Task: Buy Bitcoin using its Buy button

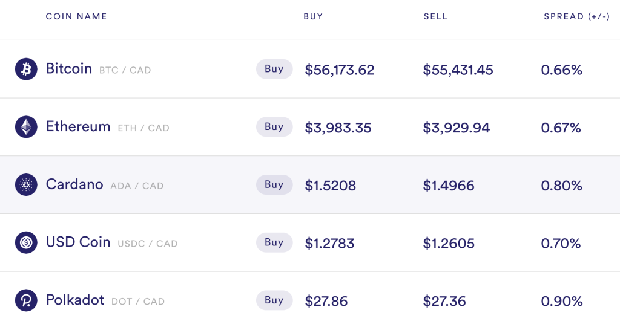Action: 274,69
